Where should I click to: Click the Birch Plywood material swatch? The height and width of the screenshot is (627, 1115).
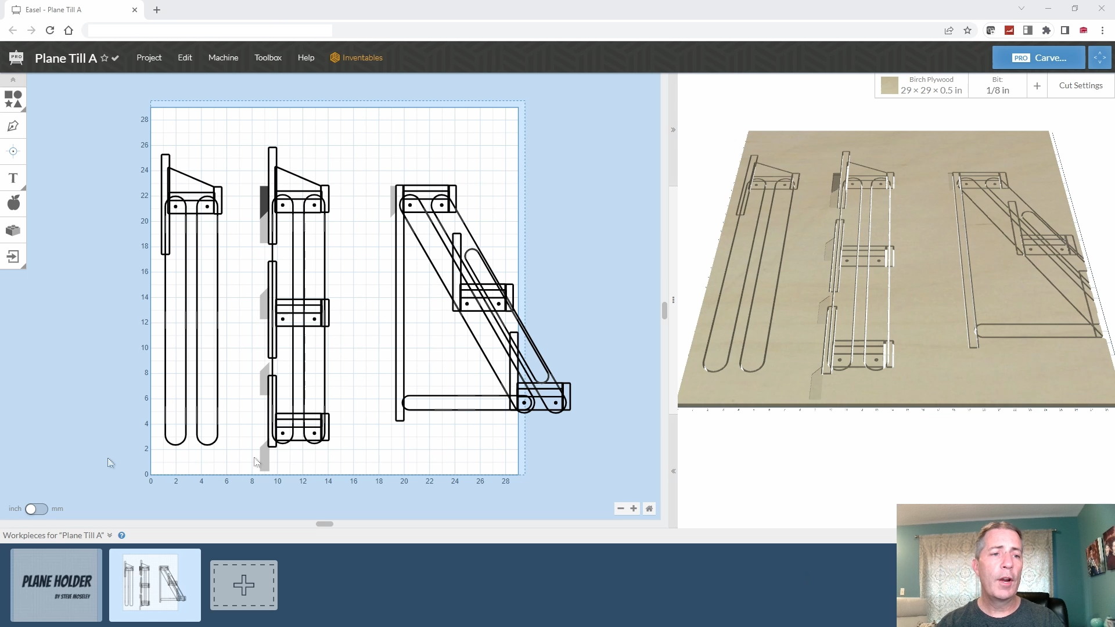point(889,85)
